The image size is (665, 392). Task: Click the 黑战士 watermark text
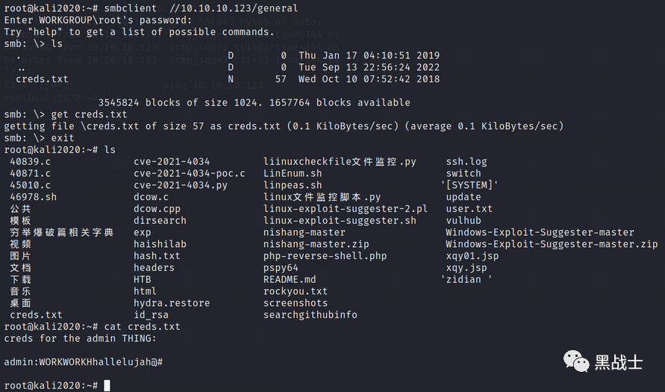(618, 362)
